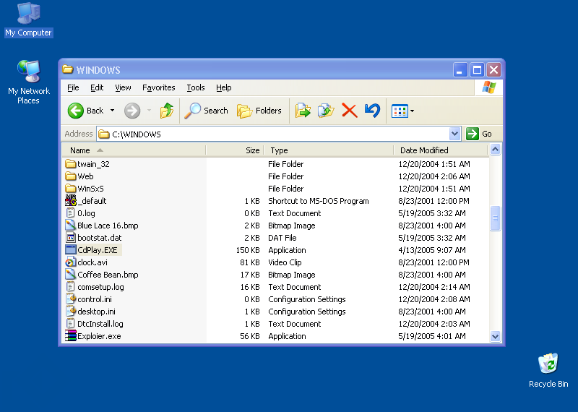This screenshot has width=578, height=412.
Task: Click the Go button
Action: [479, 134]
